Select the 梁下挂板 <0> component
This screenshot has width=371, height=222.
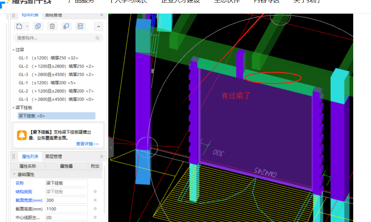(57, 116)
